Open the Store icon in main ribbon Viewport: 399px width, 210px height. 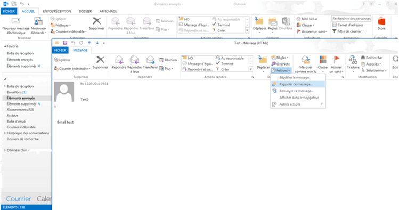tap(381, 21)
